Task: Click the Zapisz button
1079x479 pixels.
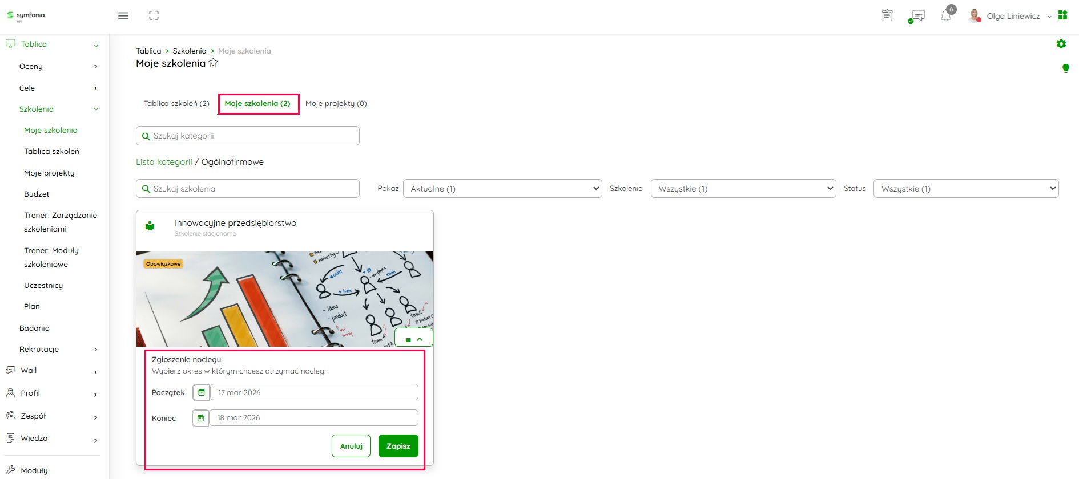Action: 398,446
